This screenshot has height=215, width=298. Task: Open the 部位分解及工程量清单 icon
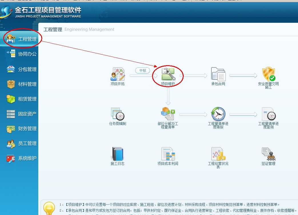(168, 114)
